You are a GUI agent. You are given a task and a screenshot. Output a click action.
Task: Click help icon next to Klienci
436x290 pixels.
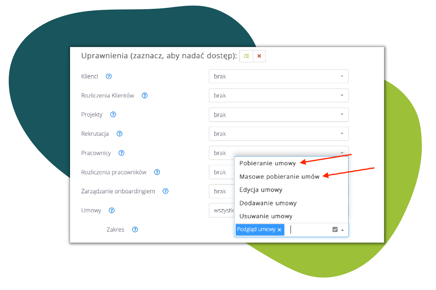coord(109,76)
